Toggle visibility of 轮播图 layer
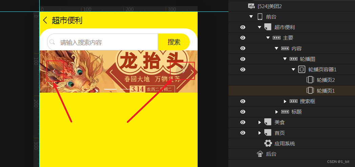The height and width of the screenshot is (167, 355). coord(243,59)
